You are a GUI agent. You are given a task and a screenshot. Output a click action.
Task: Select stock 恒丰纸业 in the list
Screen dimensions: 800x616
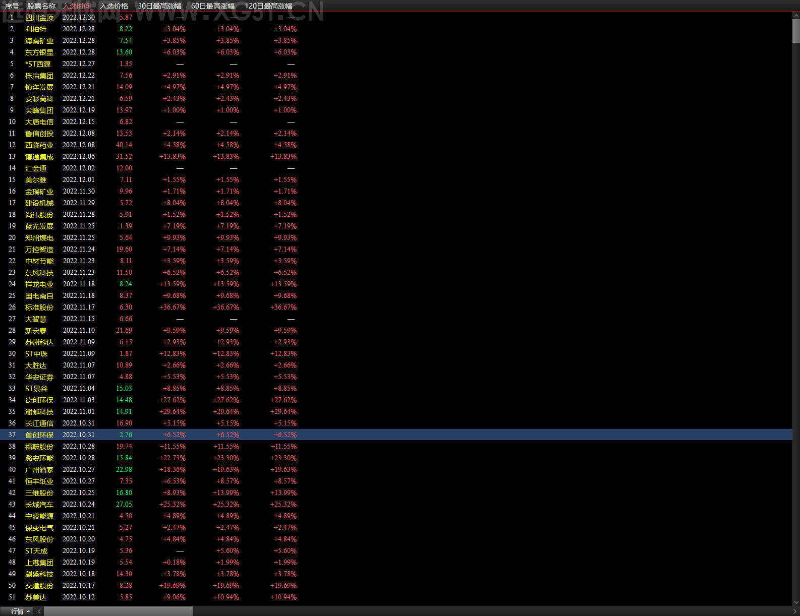tap(39, 481)
